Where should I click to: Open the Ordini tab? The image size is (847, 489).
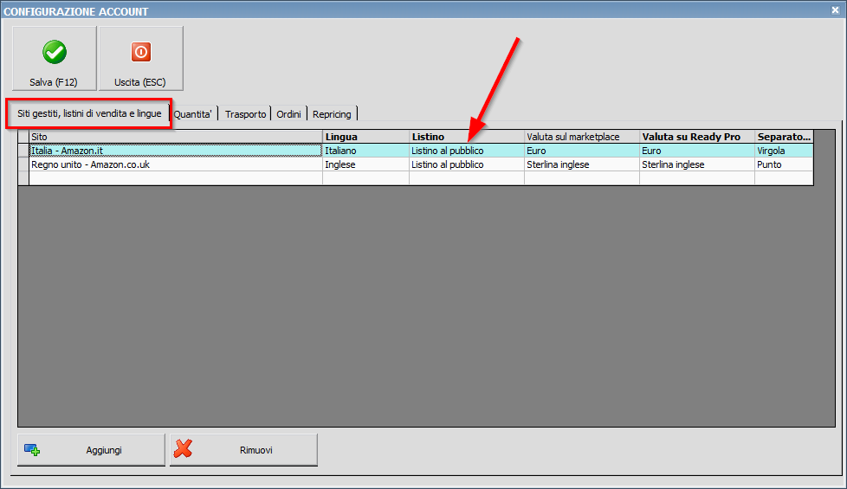click(289, 114)
